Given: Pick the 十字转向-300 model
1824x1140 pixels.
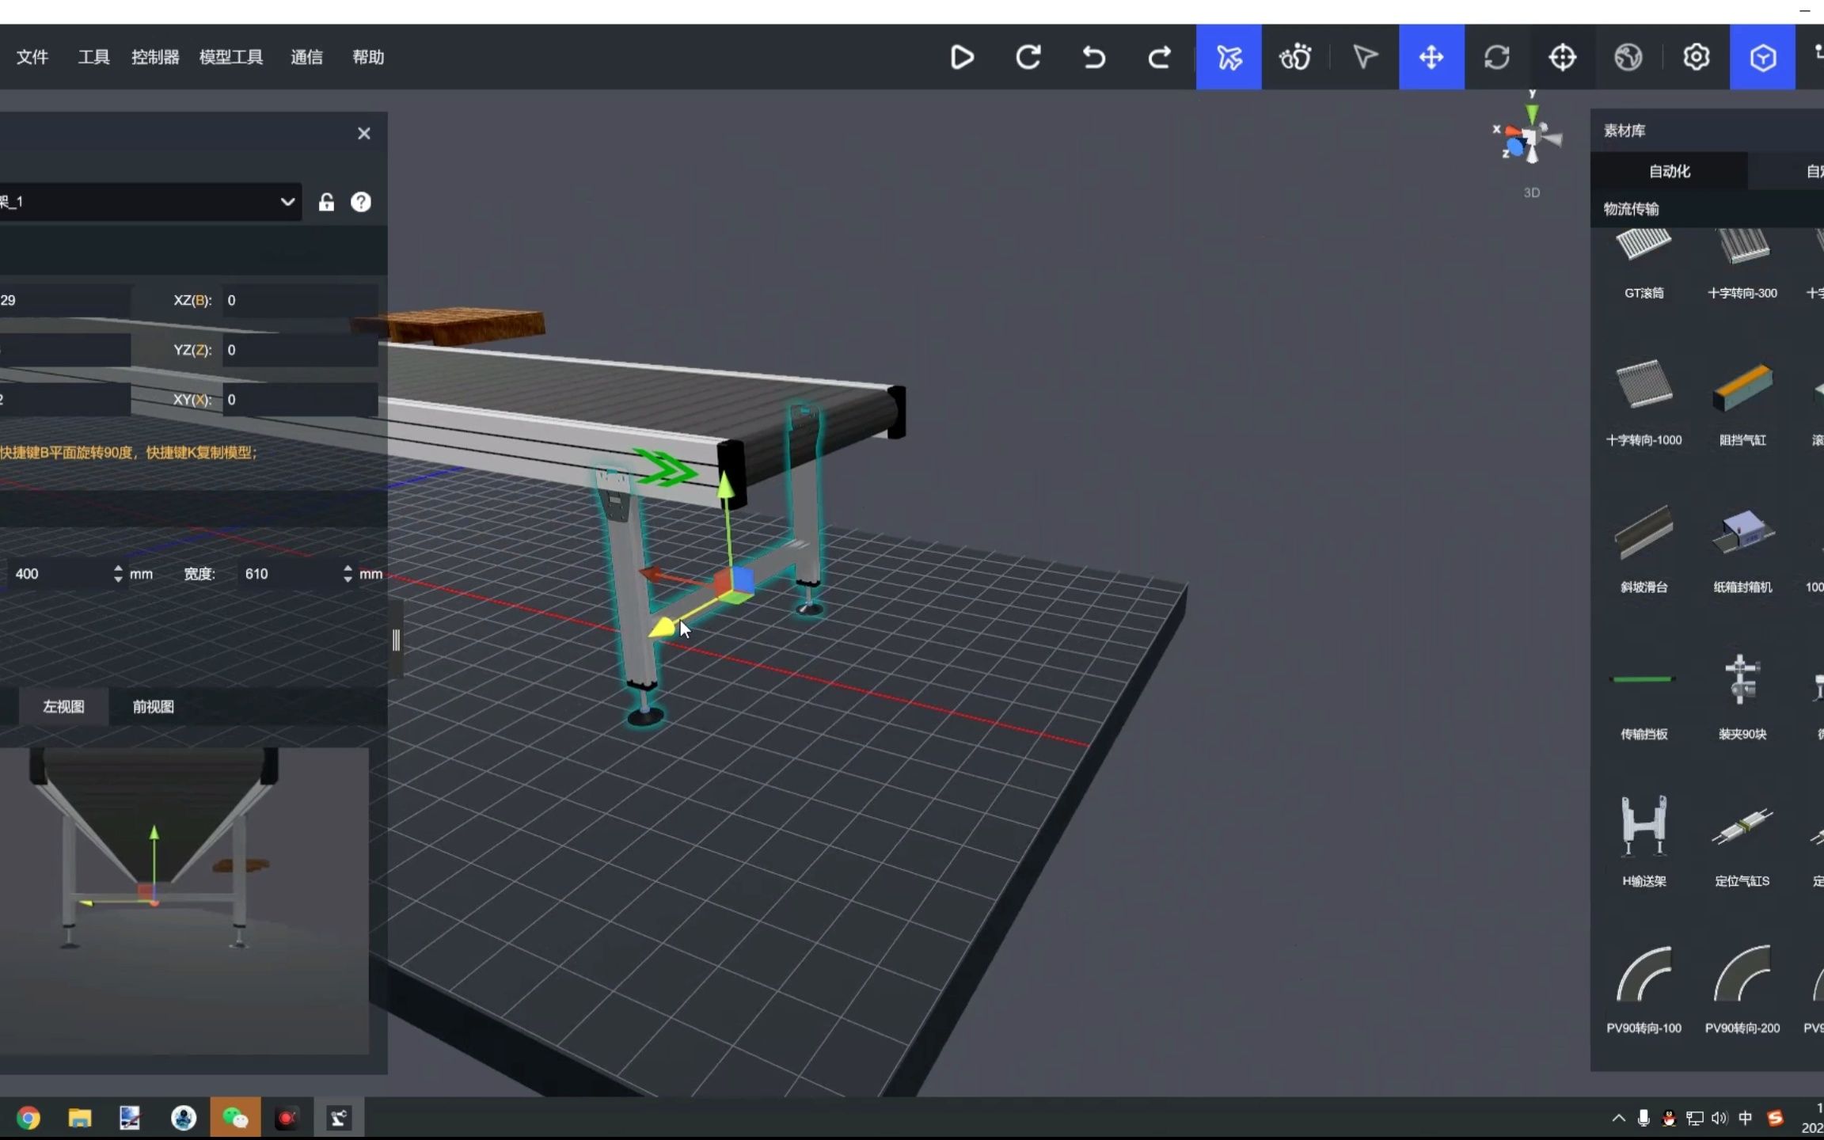Looking at the screenshot, I should (1742, 264).
